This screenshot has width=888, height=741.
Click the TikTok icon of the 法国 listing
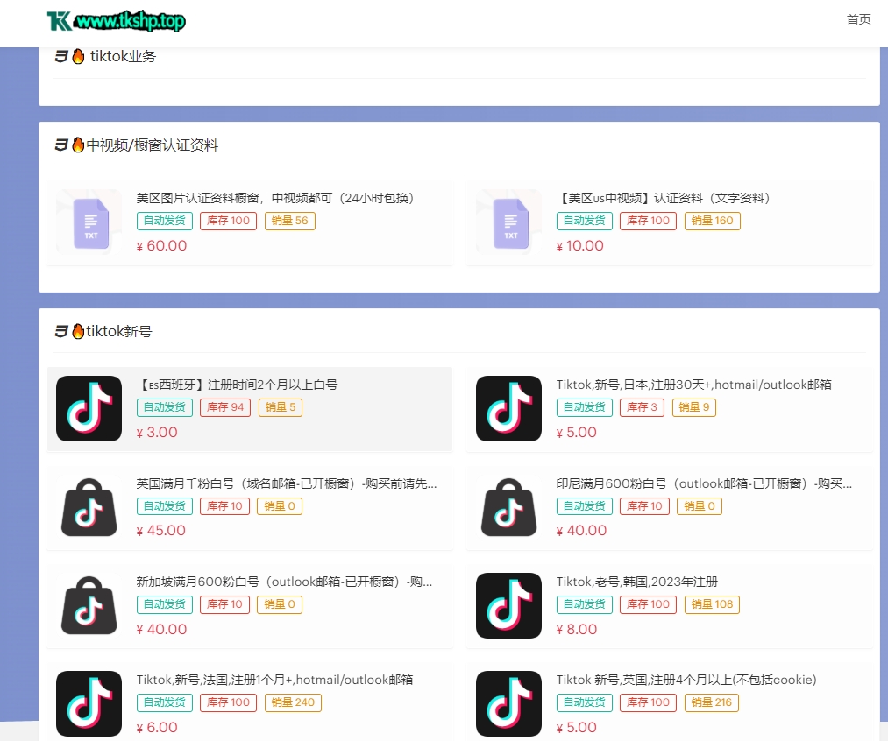[x=89, y=703]
